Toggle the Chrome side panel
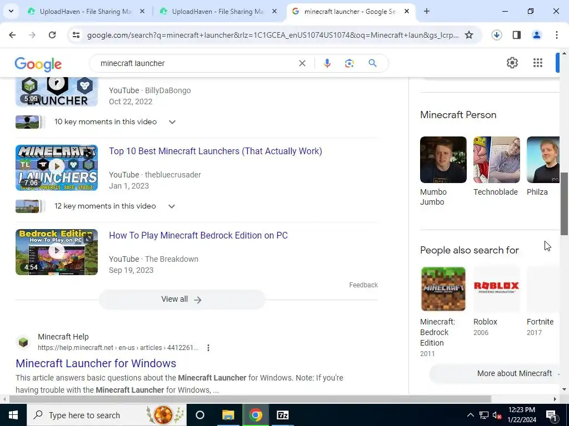This screenshot has height=426, width=569. 516,35
